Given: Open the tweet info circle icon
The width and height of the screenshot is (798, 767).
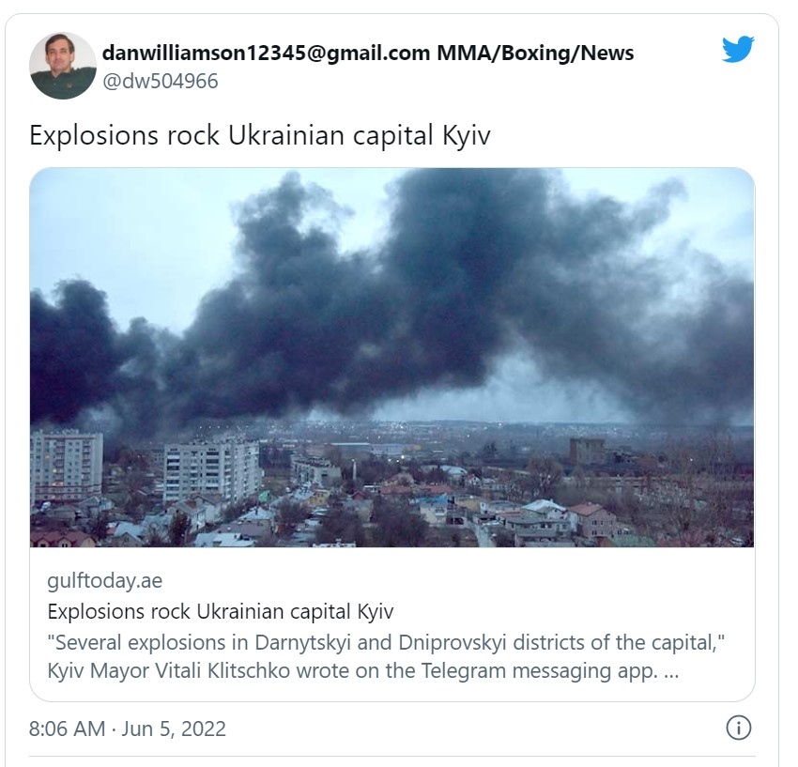Looking at the screenshot, I should pyautogui.click(x=738, y=728).
